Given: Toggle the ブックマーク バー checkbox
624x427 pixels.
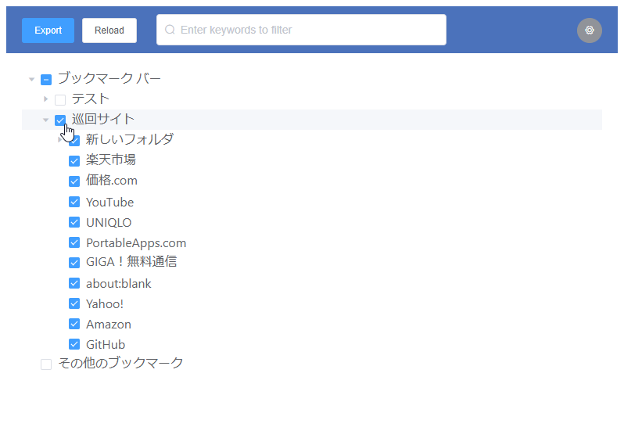Looking at the screenshot, I should tap(46, 80).
